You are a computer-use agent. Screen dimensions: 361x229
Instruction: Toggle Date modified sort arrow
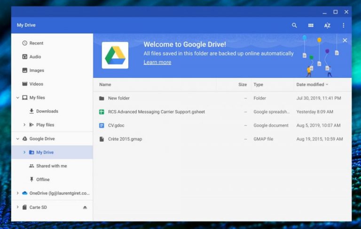(327, 84)
